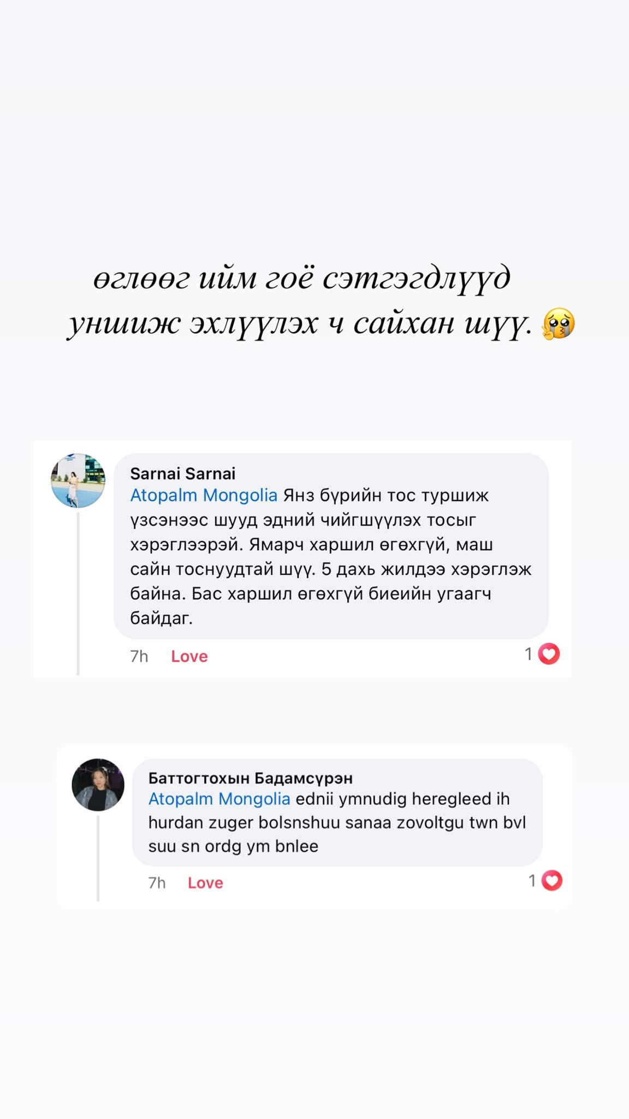This screenshot has width=629, height=1119.
Task: Click heart reaction icon on Бадамсүрэн's comment
Action: click(x=551, y=881)
